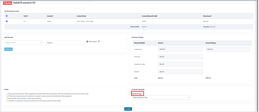Click the Due Amount column header
Image resolution: width=259 pixels, height=112 pixels.
coord(207,16)
